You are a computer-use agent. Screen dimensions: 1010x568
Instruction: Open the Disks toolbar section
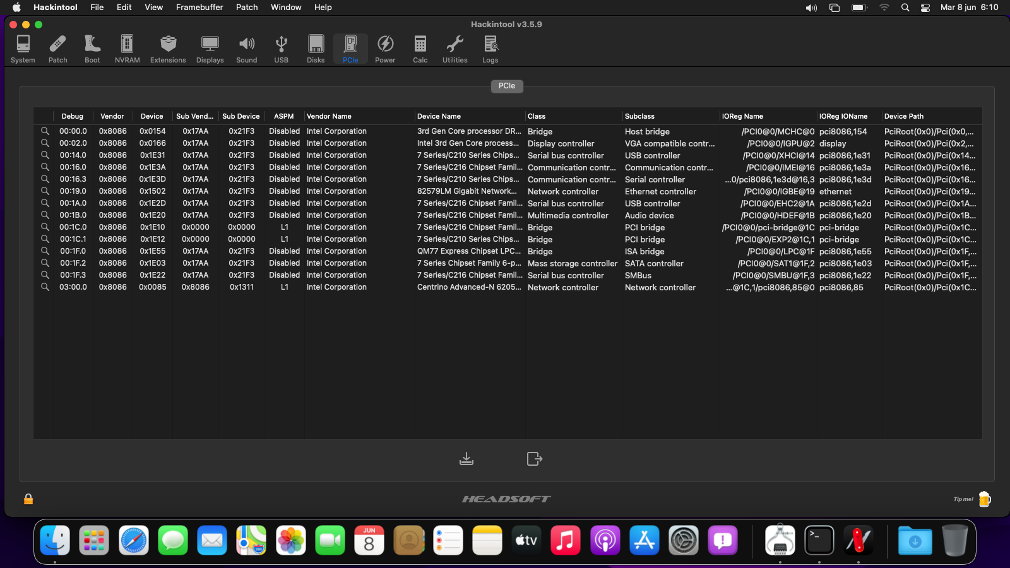(x=316, y=49)
